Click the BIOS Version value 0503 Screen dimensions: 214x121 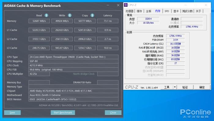click(73, 99)
